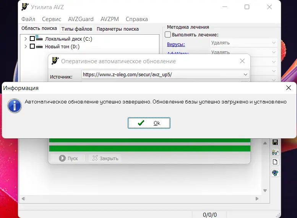Switch to the Параметры поиска tab

pyautogui.click(x=118, y=29)
